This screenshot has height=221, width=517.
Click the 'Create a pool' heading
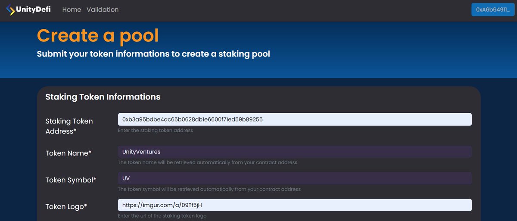98,35
